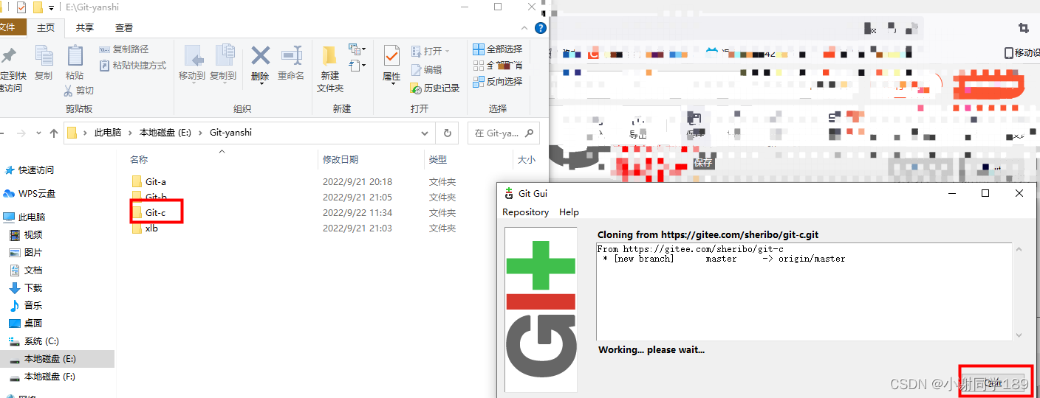Click the crop icon in the background window
The image size is (1040, 398).
coord(1023,28)
